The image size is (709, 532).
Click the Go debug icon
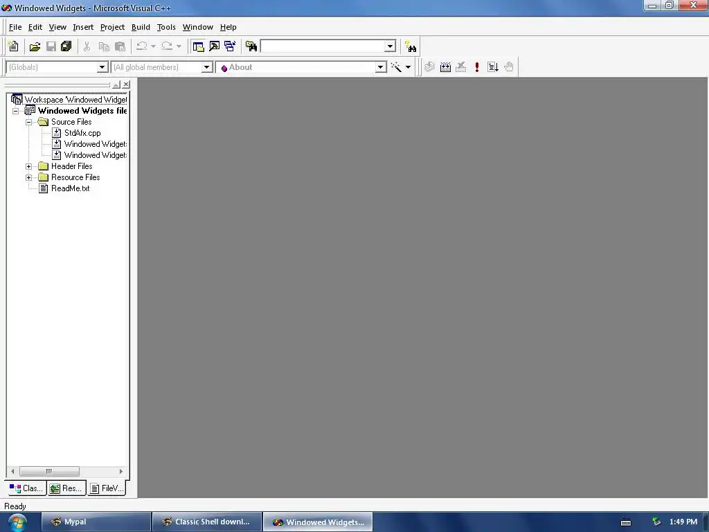(493, 67)
